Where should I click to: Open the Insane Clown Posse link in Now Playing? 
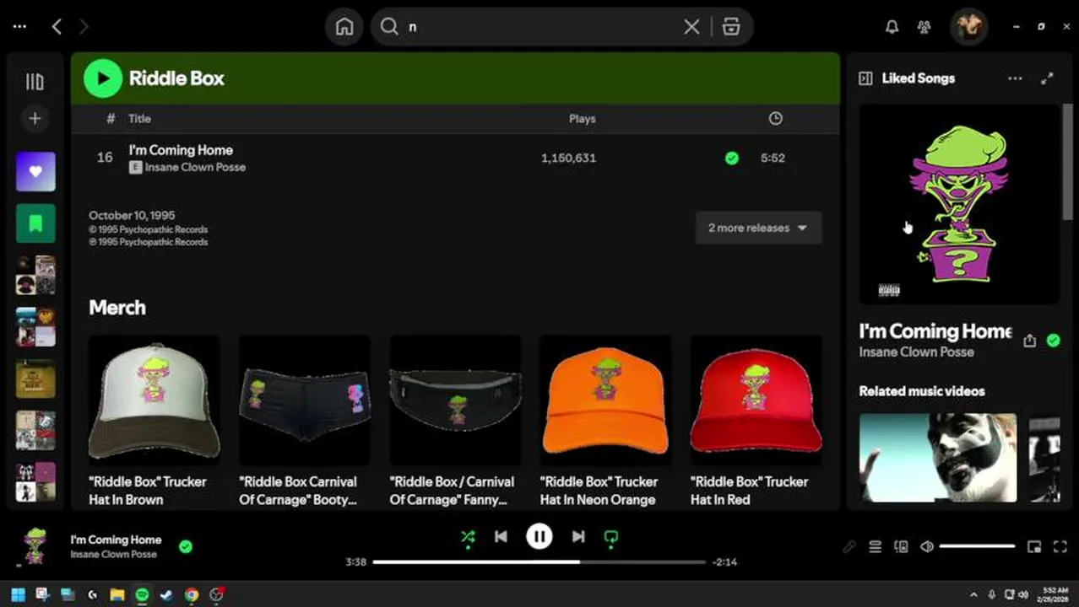(x=916, y=352)
